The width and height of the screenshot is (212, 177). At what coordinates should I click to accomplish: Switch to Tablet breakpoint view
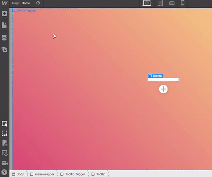pos(160,3)
